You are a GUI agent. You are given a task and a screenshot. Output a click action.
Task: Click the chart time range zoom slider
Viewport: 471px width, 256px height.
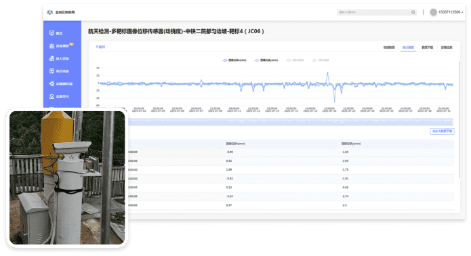pyautogui.click(x=291, y=121)
